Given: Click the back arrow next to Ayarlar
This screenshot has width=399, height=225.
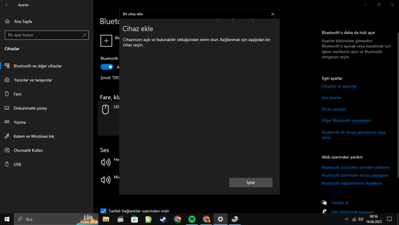Looking at the screenshot, I should 7,5.
